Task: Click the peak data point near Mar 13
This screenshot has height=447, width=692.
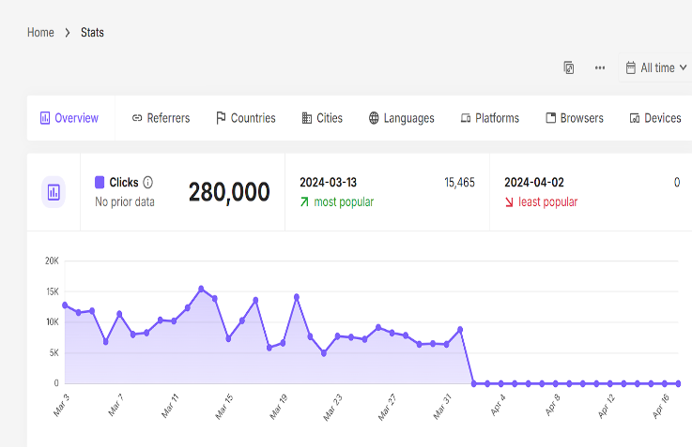Action: (x=201, y=289)
